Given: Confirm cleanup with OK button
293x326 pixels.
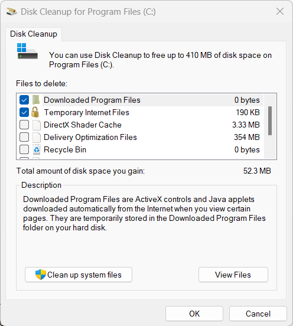Looking at the screenshot, I should click(x=194, y=314).
